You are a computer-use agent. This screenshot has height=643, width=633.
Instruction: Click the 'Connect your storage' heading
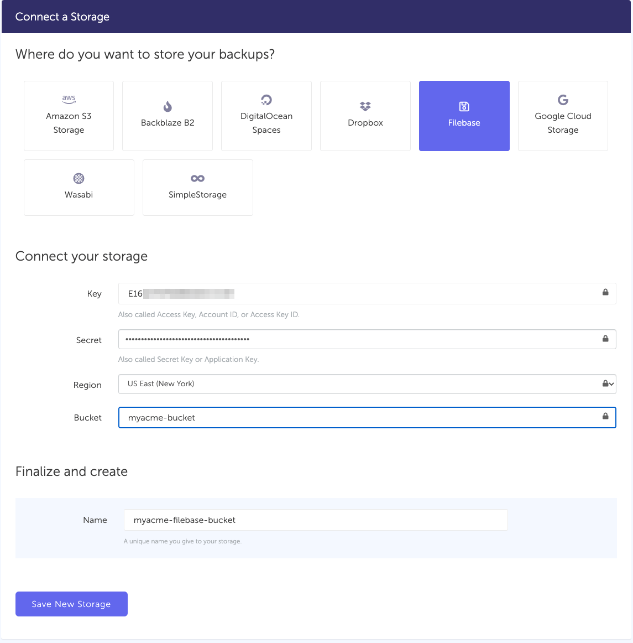(x=81, y=256)
